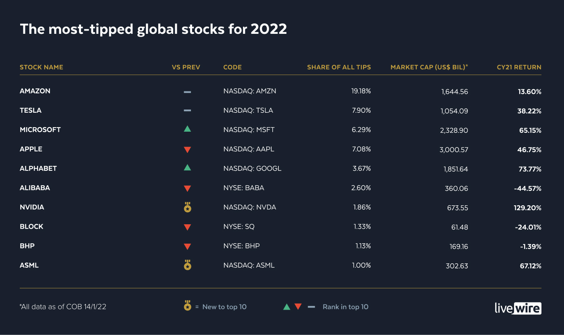564x335 pixels.
Task: Click the green up arrow in Microsoft row
Action: pyautogui.click(x=187, y=129)
